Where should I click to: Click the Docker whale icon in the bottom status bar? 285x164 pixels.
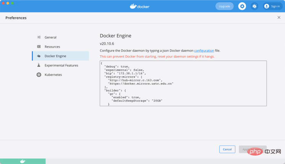[23, 161]
